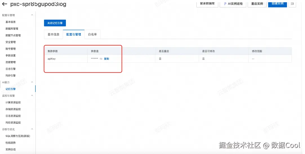Open 安全管理 in the sidebar

point(10,42)
